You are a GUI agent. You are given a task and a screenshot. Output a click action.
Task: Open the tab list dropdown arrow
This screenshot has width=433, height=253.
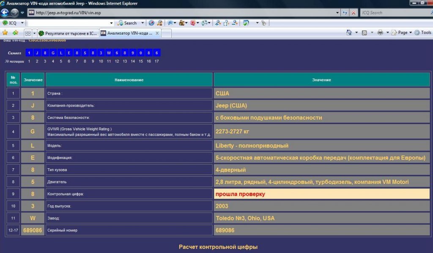(x=34, y=33)
